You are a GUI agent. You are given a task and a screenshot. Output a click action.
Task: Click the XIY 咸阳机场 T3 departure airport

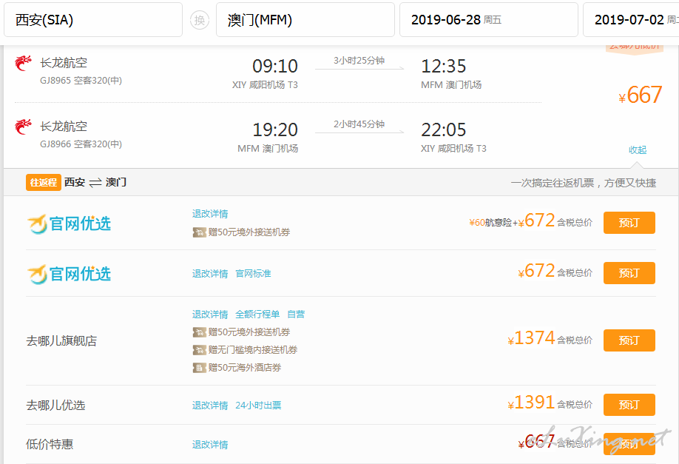(x=265, y=85)
